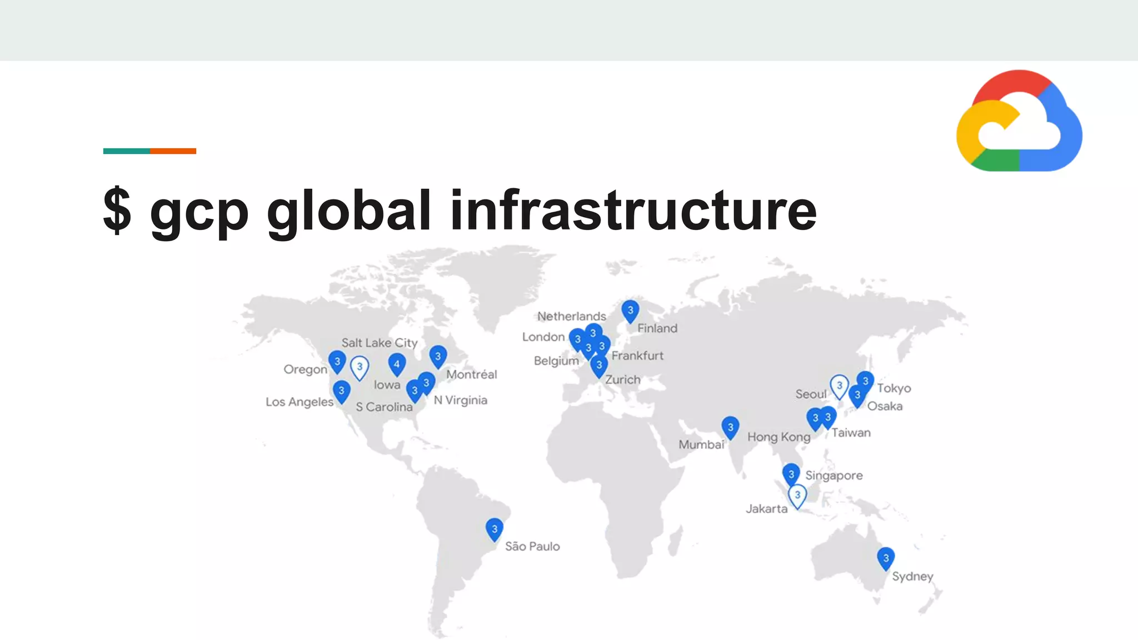1138x640 pixels.
Task: Click the 'Iowa' label
Action: 387,385
